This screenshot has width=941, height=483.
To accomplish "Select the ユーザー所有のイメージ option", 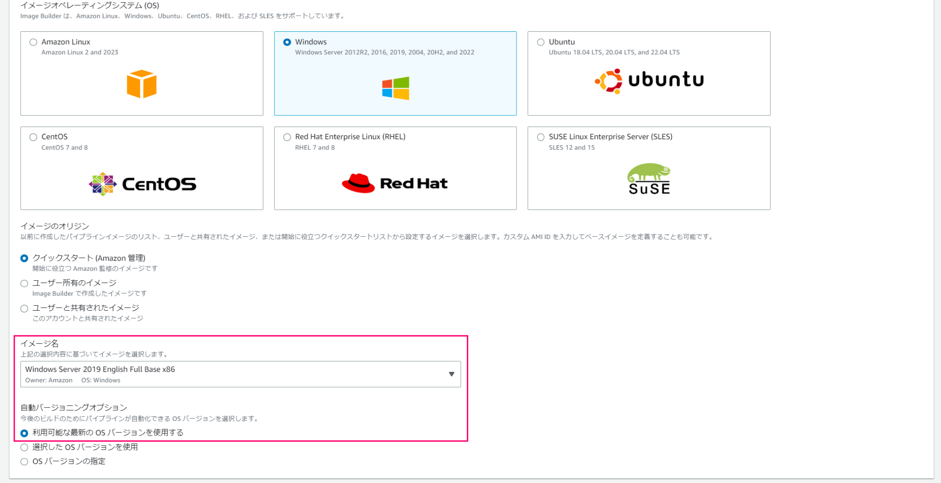I will click(24, 283).
